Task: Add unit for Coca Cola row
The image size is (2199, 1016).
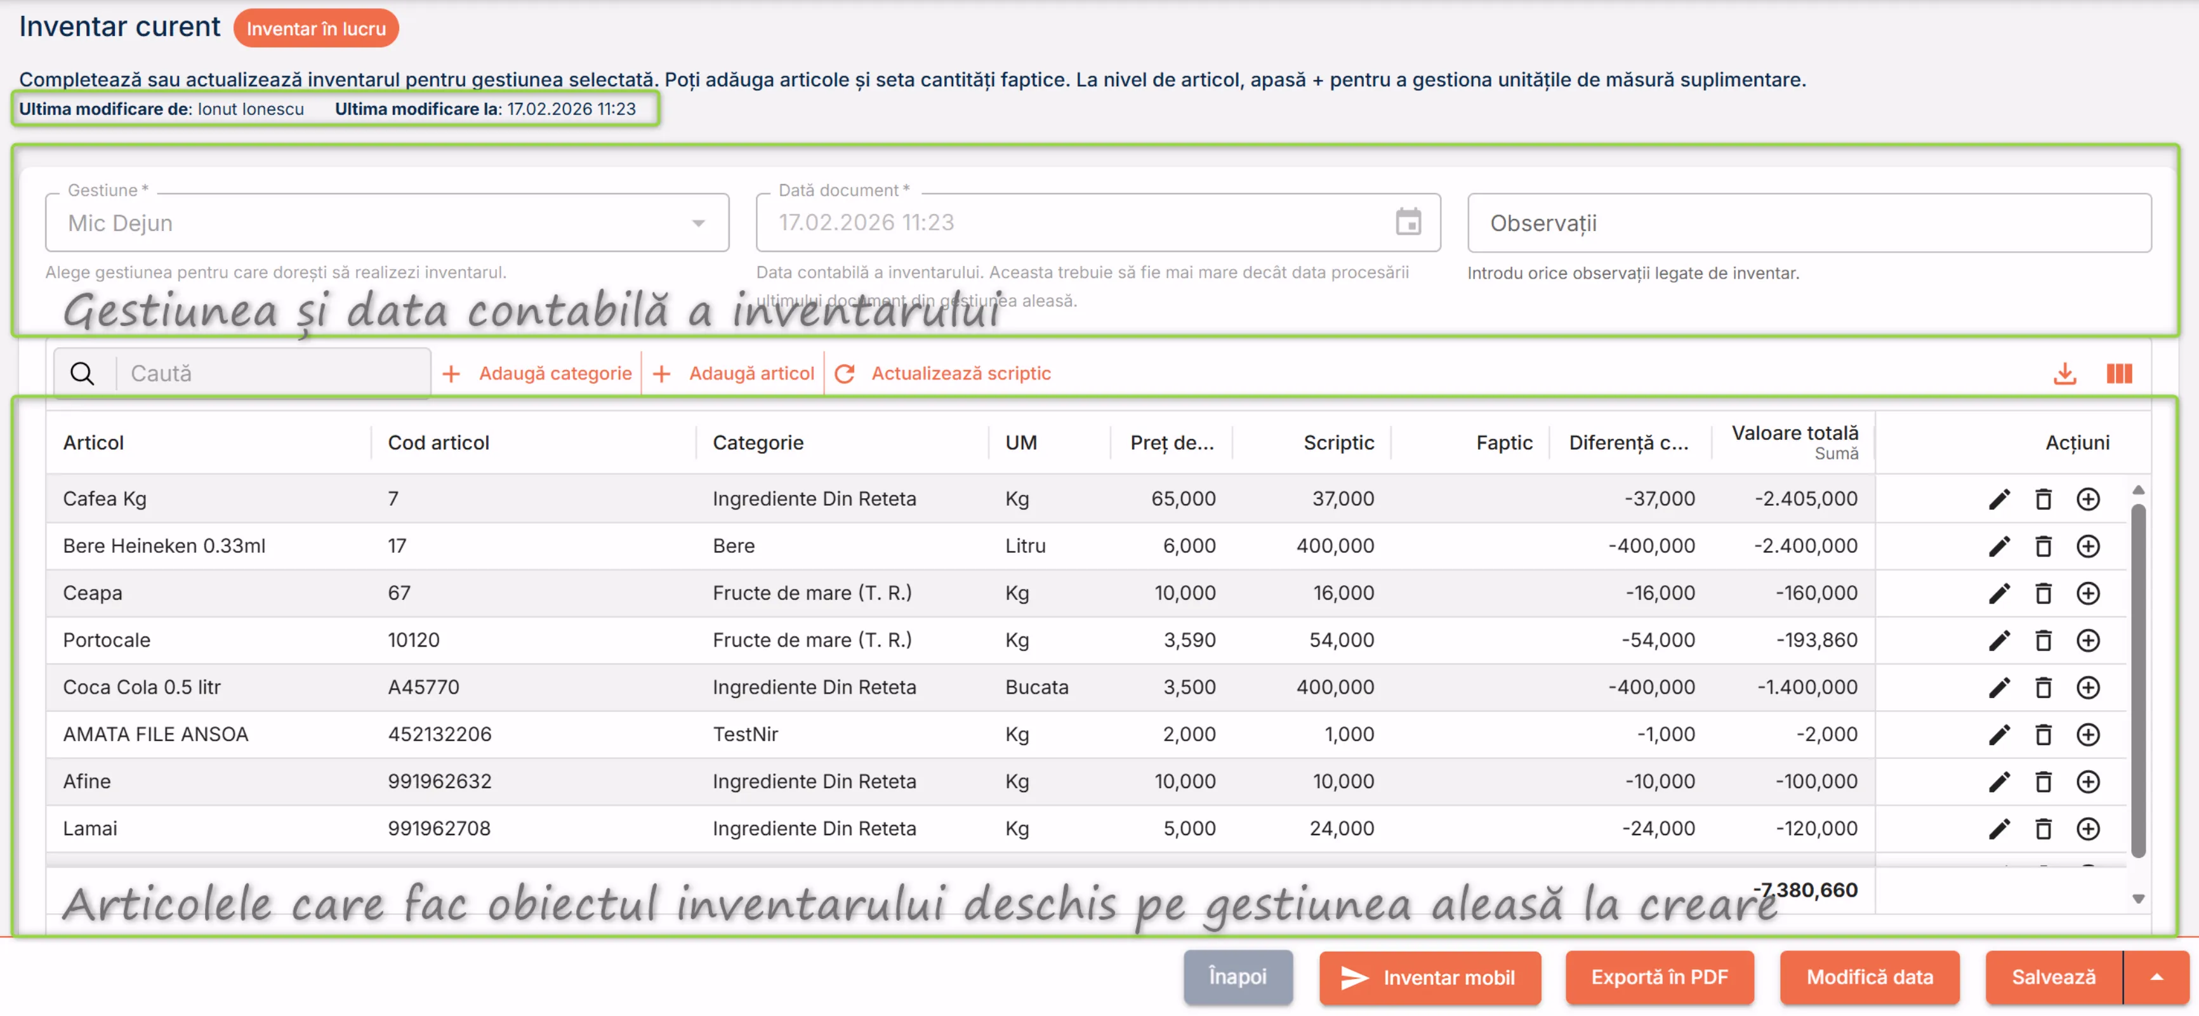Action: coord(2087,687)
